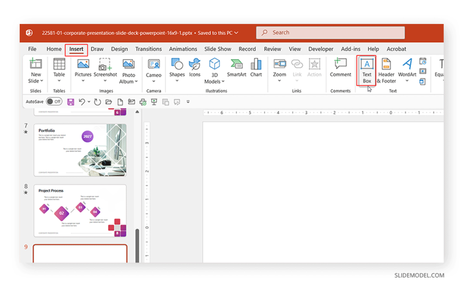Open the Developer tab
The width and height of the screenshot is (463, 287).
click(321, 49)
